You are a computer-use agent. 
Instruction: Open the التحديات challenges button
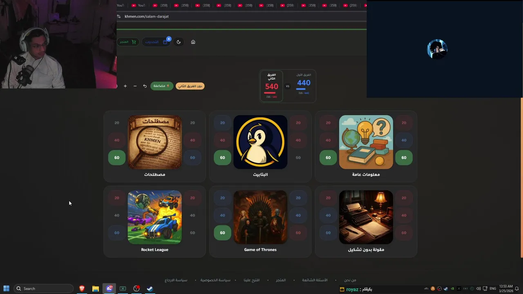pos(156,42)
